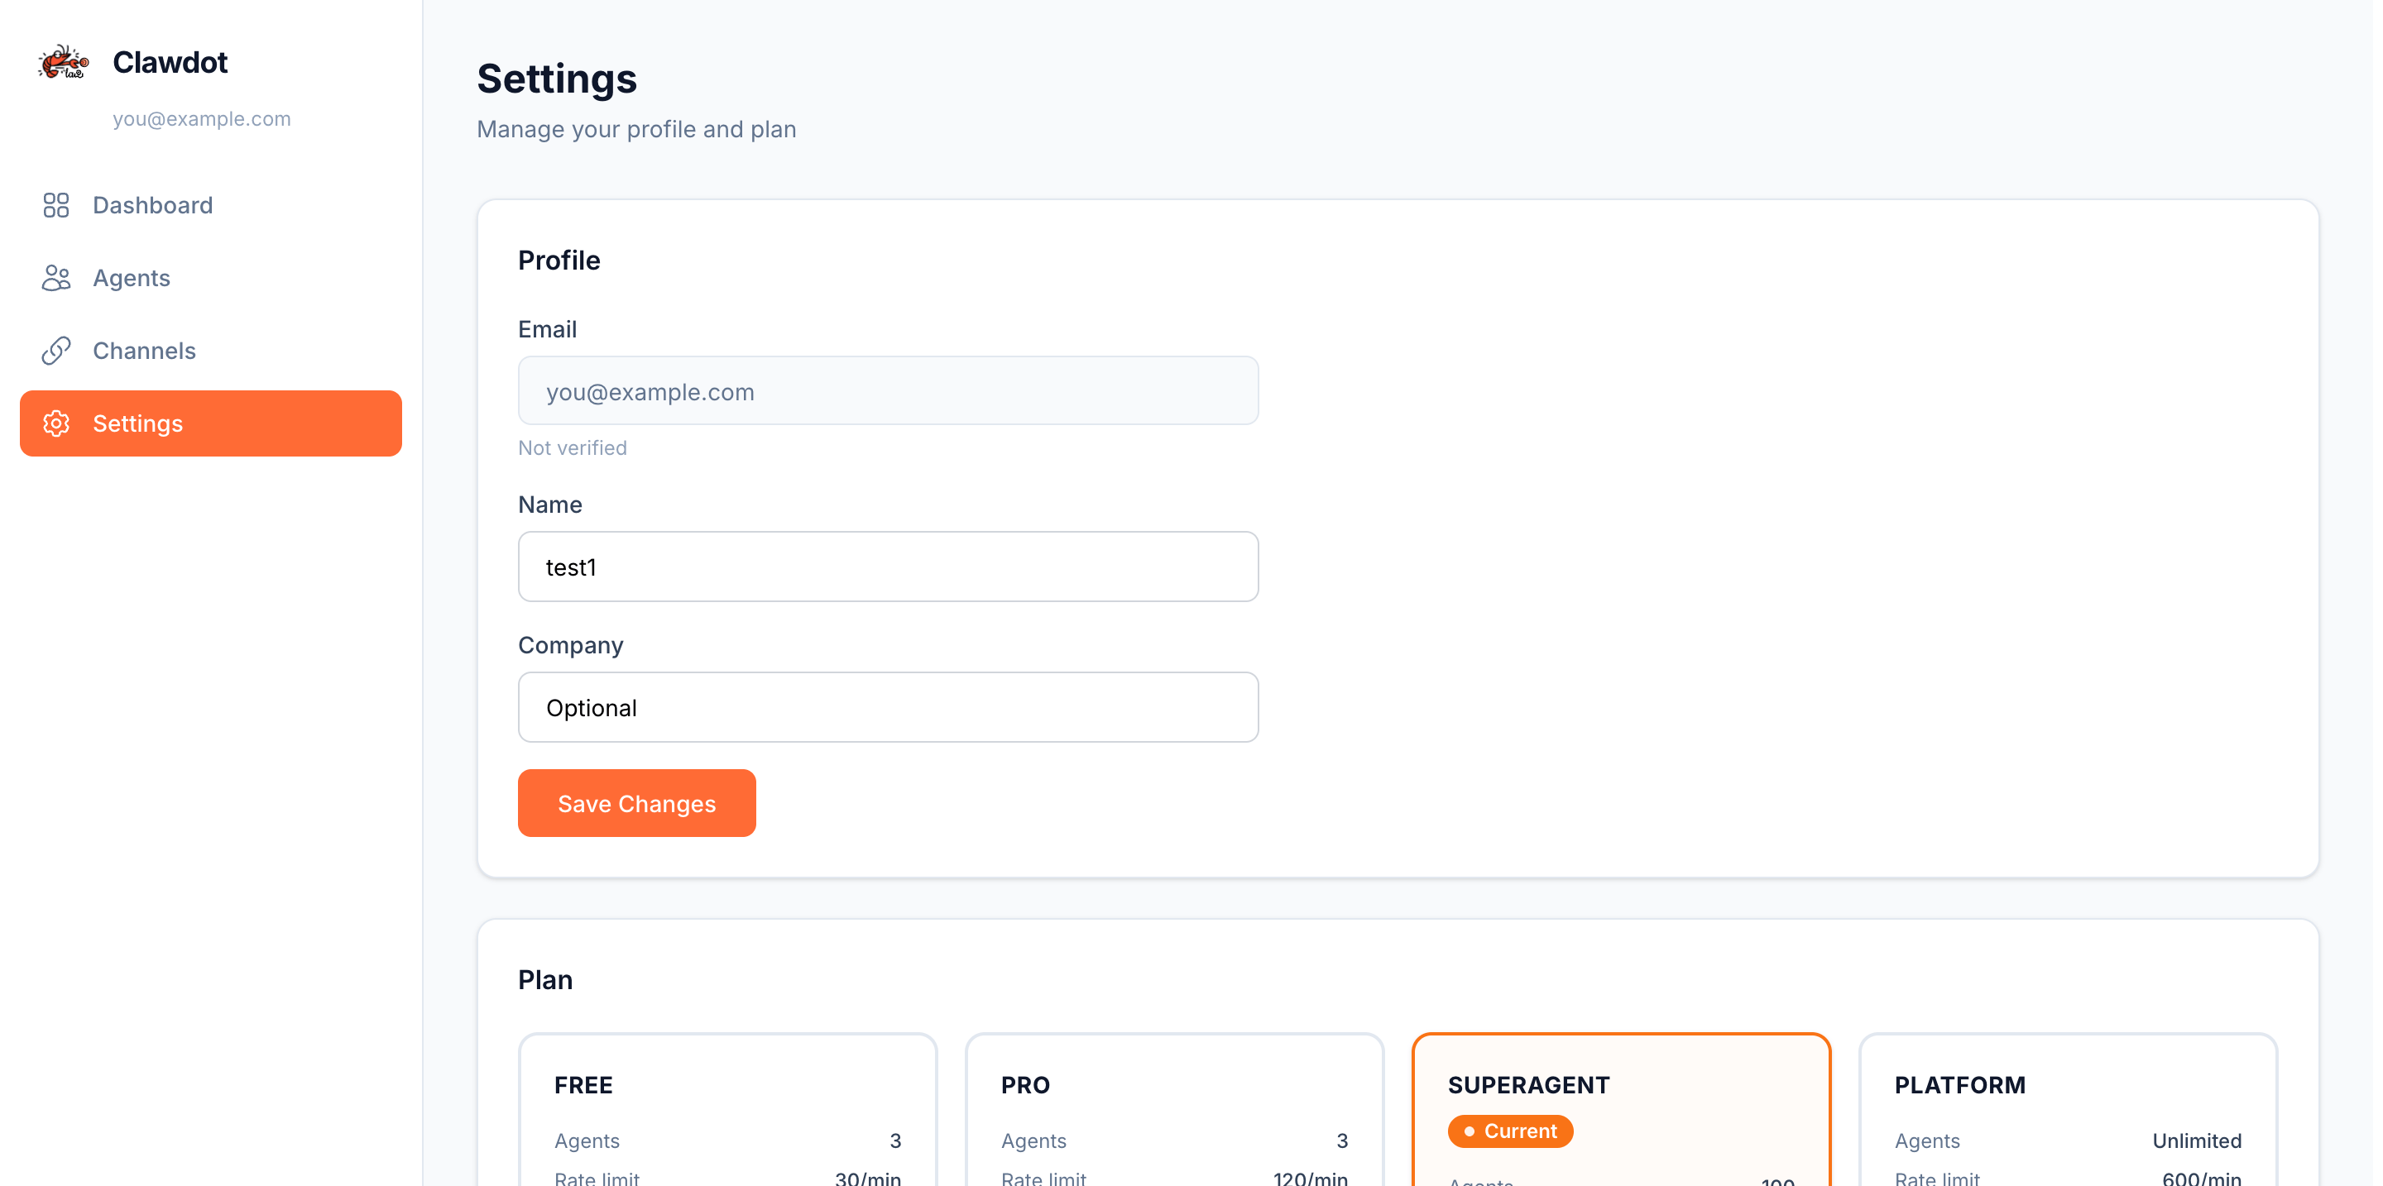Viewport: 2383px width, 1186px height.
Task: Click the Plan section heading
Action: point(545,980)
